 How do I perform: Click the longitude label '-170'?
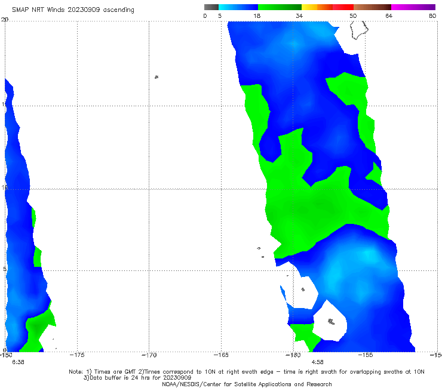pyautogui.click(x=149, y=355)
